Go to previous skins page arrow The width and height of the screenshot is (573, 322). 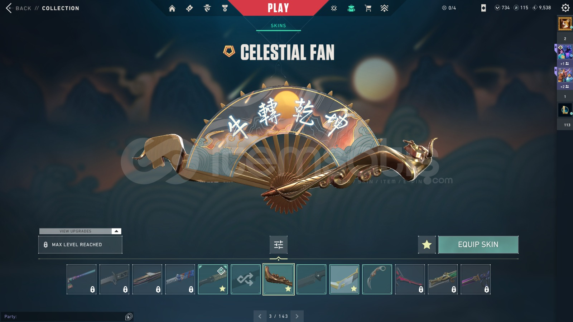pos(260,316)
